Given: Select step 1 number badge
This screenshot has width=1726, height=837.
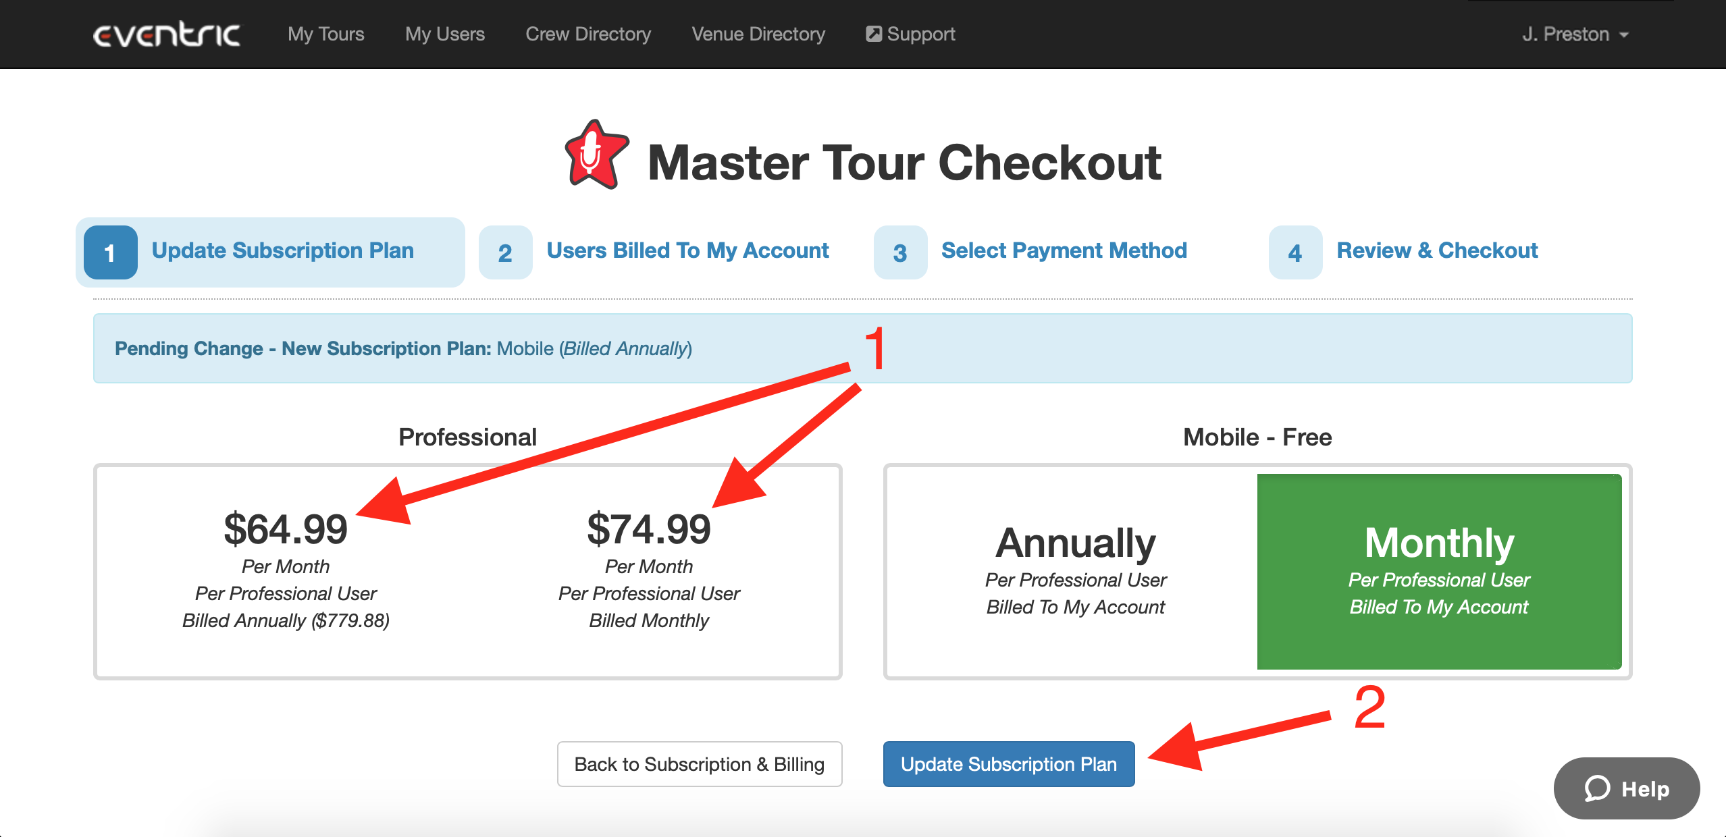Looking at the screenshot, I should pyautogui.click(x=111, y=252).
